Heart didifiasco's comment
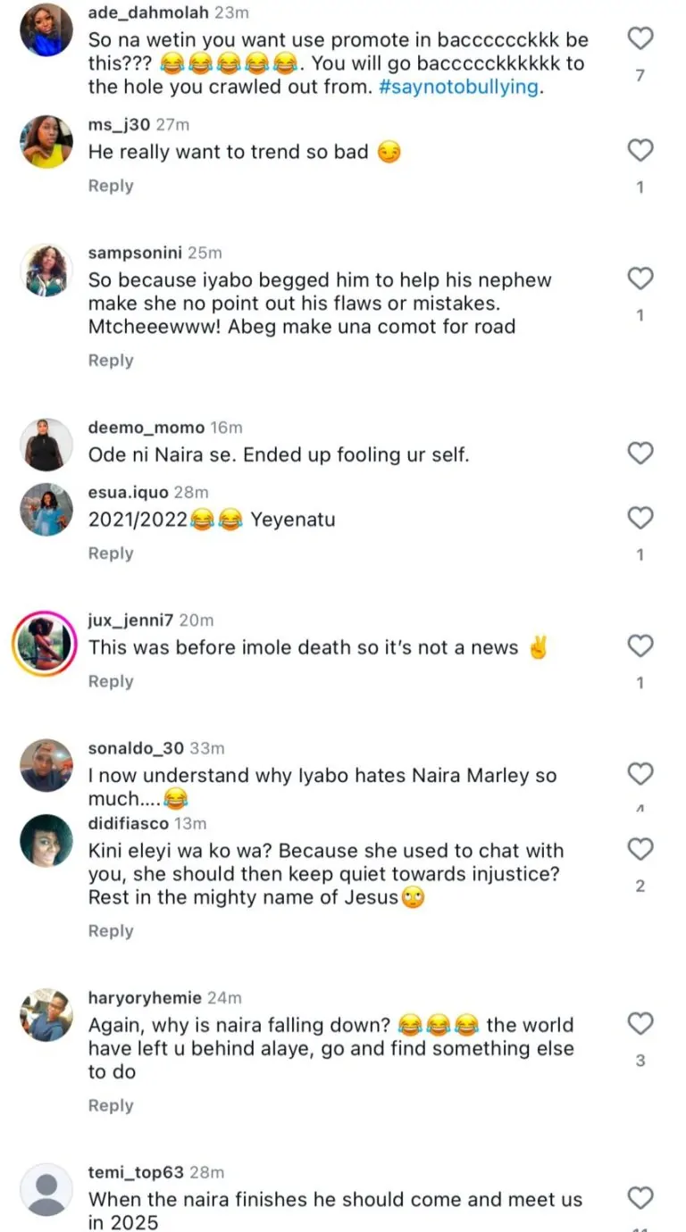The width and height of the screenshot is (686, 1232). coord(640,848)
